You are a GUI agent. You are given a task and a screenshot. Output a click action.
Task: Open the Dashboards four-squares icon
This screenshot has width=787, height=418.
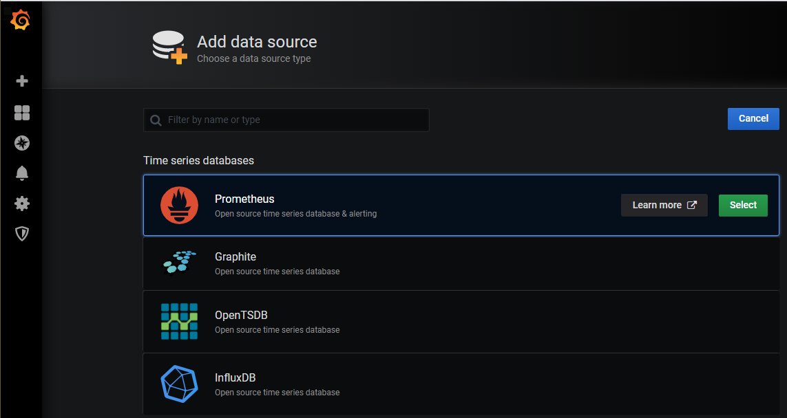[x=22, y=113]
